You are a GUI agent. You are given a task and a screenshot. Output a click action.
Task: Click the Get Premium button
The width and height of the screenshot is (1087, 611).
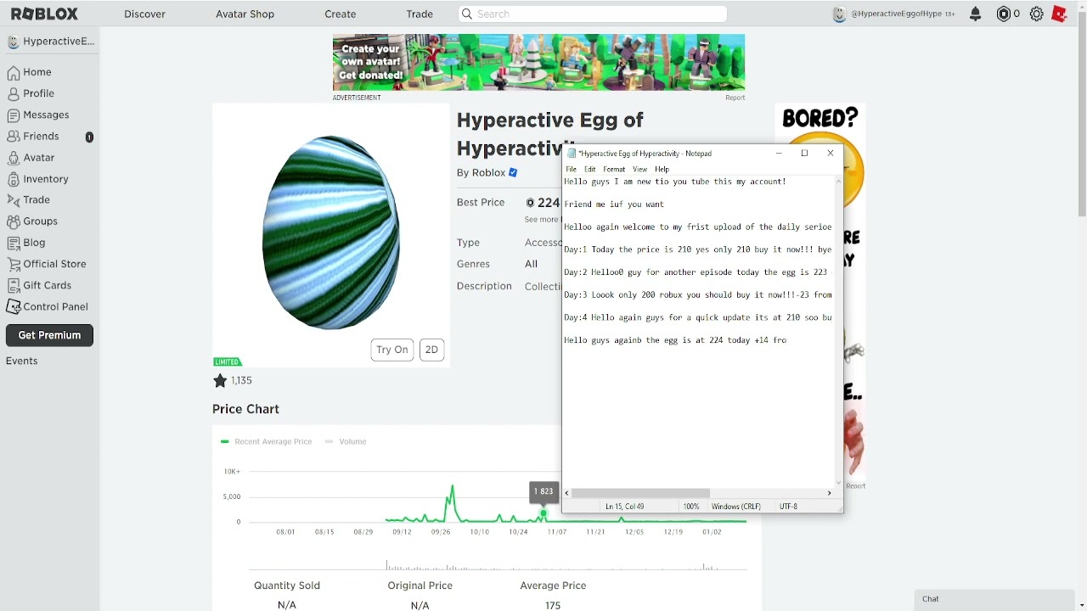pos(49,335)
